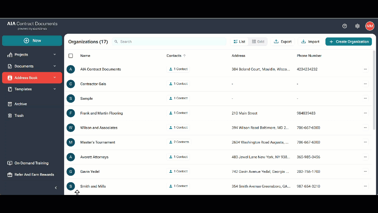
Task: Click the Create Organization button
Action: pos(348,42)
